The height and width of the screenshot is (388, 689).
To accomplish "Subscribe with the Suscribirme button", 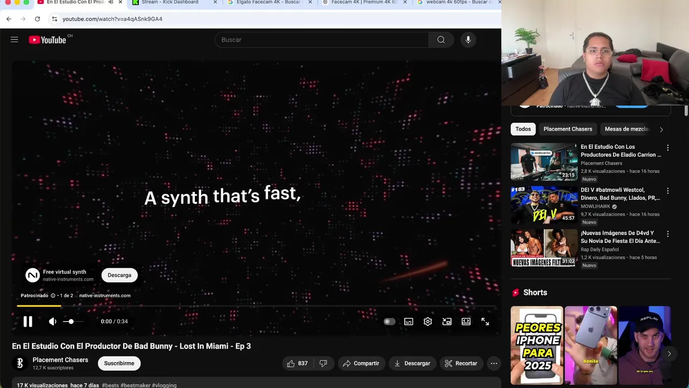I will coord(119,363).
